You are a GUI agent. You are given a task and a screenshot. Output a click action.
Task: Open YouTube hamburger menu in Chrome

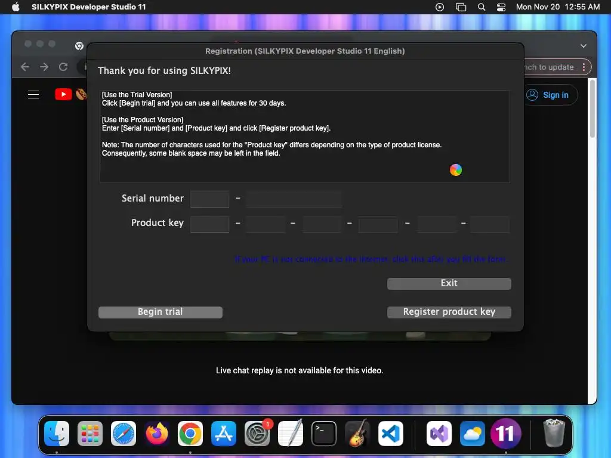click(x=33, y=95)
